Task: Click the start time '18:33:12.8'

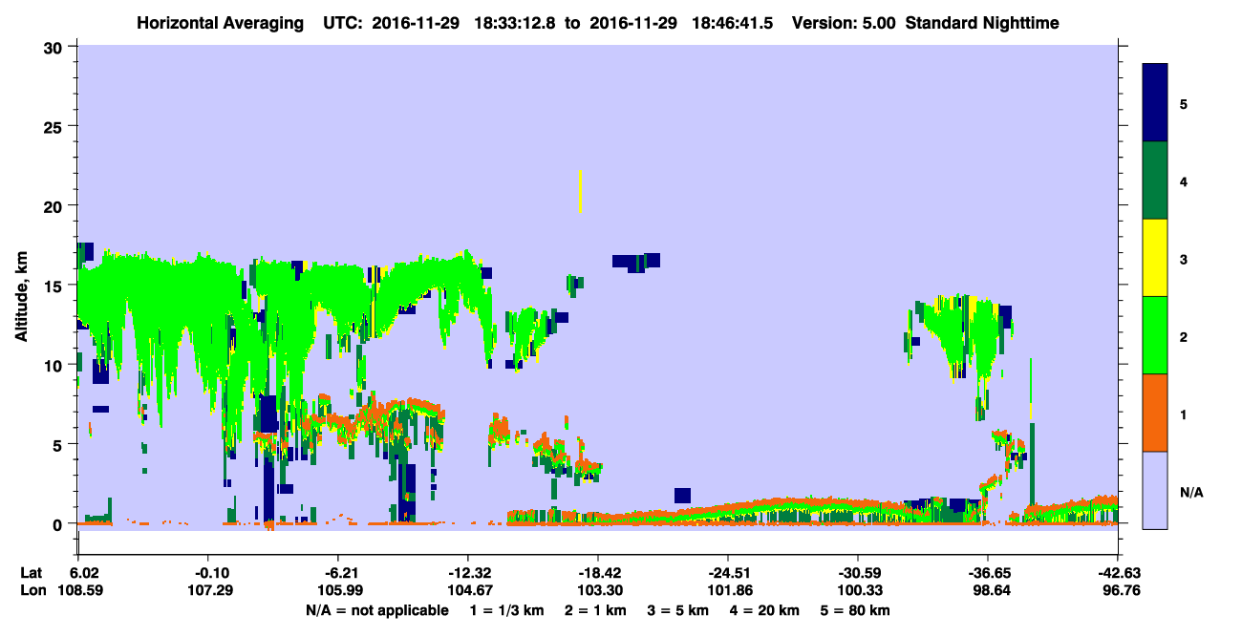Action: 514,22
